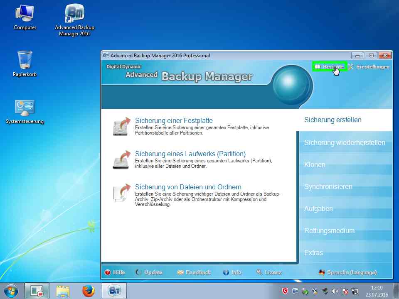Open the Berichte reports view
This screenshot has height=299, width=399.
pos(329,66)
